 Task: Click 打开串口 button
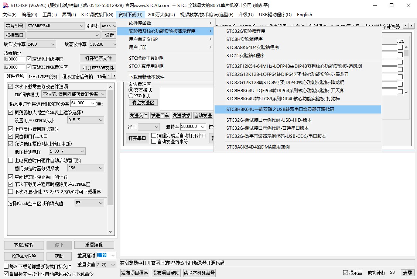pyautogui.click(x=137, y=138)
